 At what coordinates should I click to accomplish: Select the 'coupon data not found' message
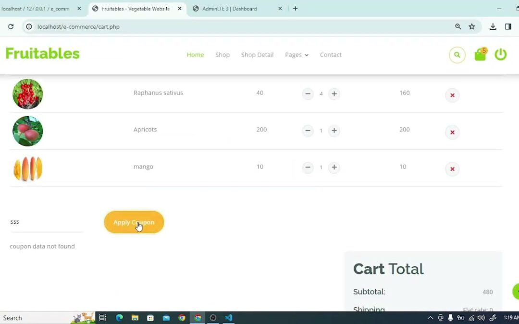pos(42,246)
